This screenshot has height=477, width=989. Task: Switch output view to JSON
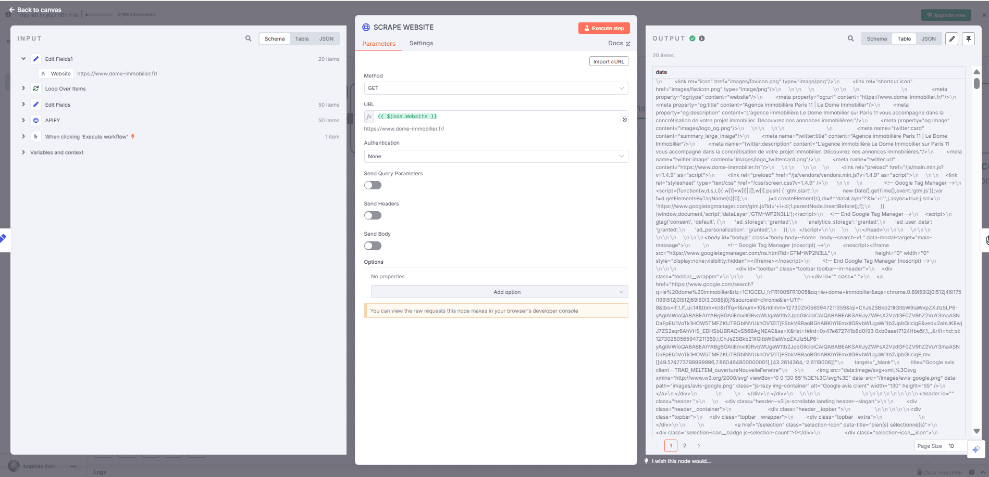[929, 38]
